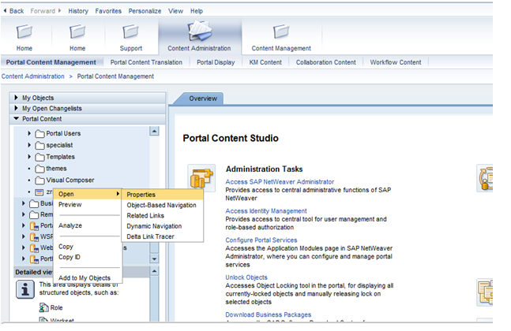Click the Back navigation link
The width and height of the screenshot is (511, 331).
[17, 11]
